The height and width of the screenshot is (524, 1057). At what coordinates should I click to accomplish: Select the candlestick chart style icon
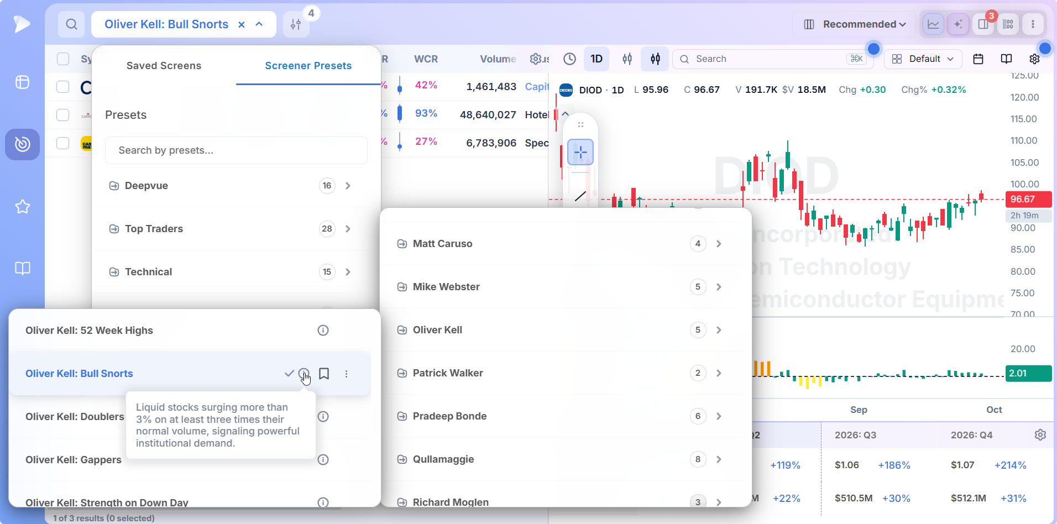(655, 59)
